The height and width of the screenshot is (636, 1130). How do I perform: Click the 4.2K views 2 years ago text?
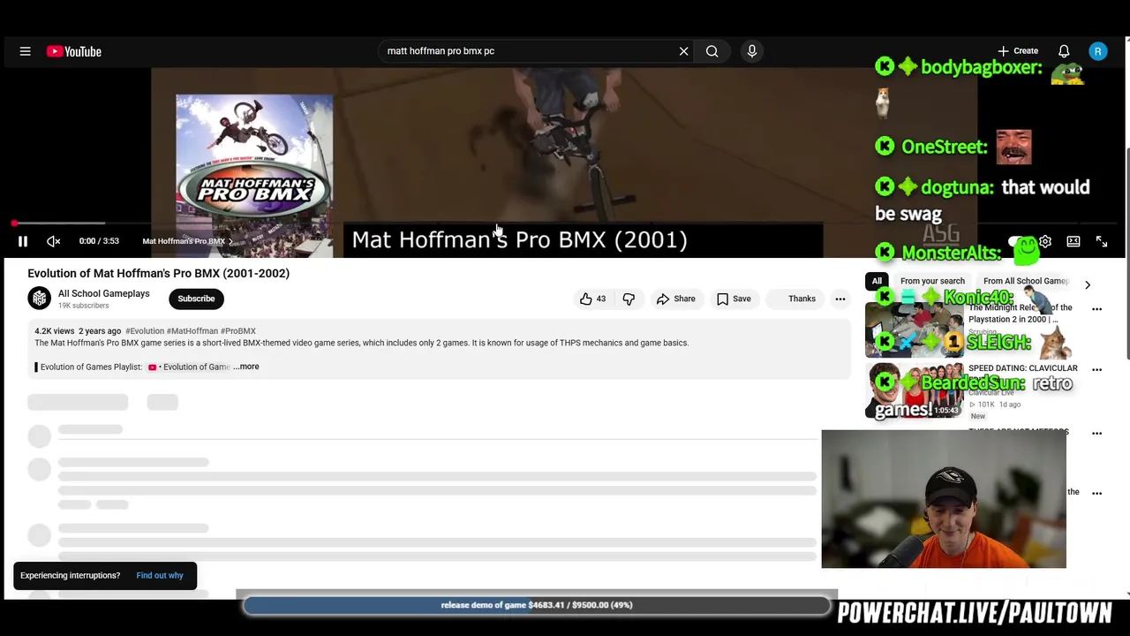[x=78, y=331]
